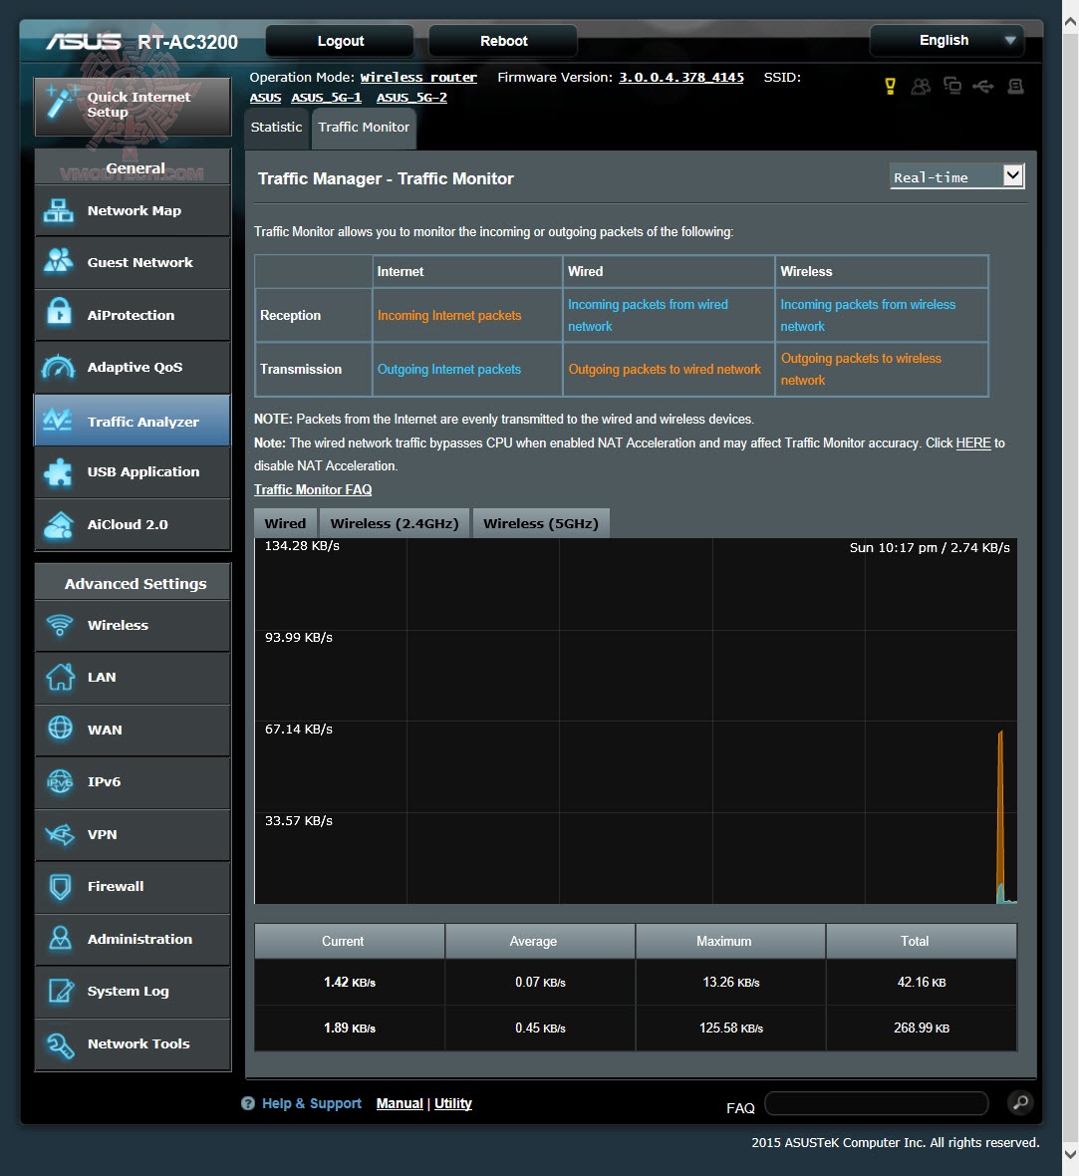Select the Wireless (2.4GHz) graph tab
This screenshot has width=1079, height=1176.
(395, 523)
